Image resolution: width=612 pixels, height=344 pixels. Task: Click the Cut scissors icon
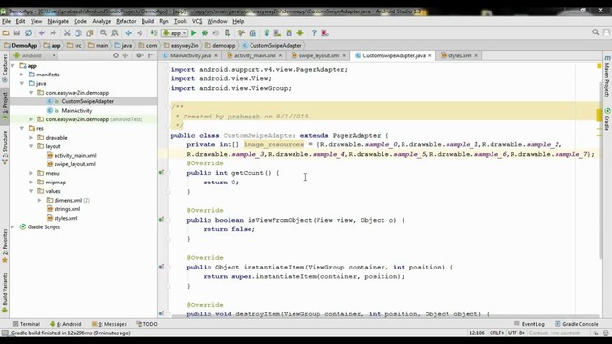(x=67, y=33)
